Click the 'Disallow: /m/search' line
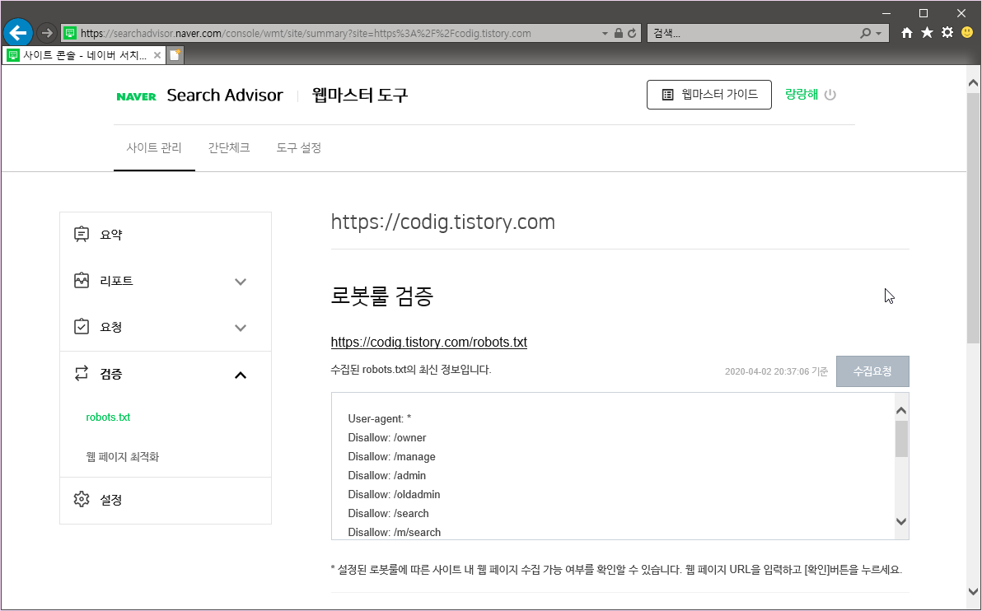 [x=395, y=532]
